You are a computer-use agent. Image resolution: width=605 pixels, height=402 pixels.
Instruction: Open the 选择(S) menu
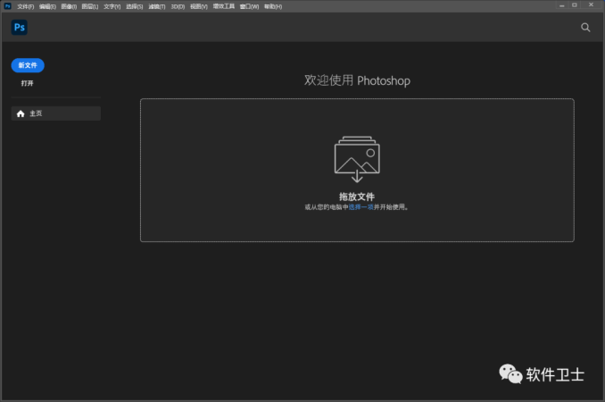(134, 6)
